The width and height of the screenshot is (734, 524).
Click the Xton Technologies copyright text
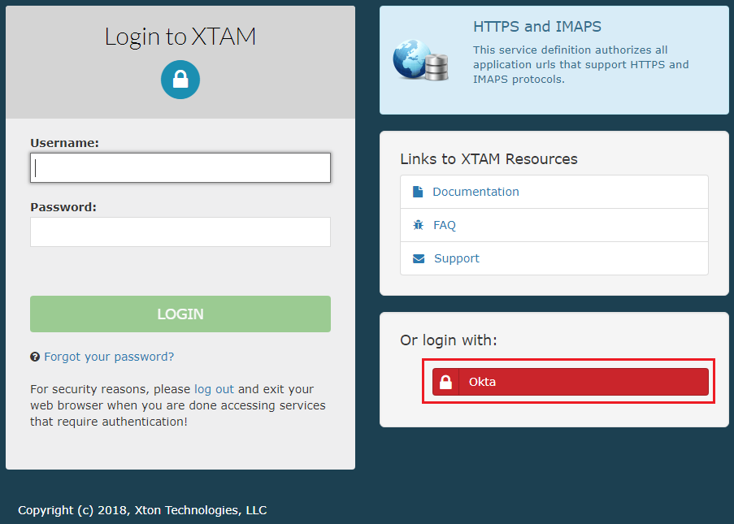pos(142,509)
